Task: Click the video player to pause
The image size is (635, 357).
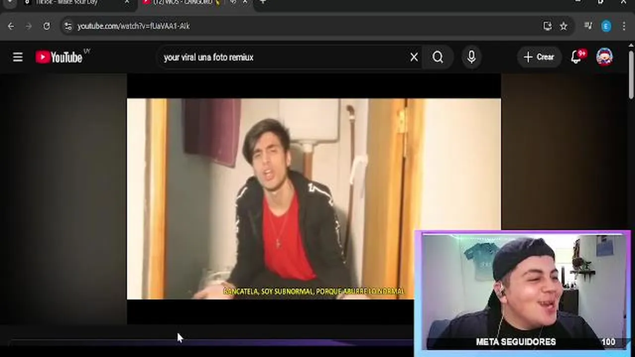Action: [x=314, y=198]
